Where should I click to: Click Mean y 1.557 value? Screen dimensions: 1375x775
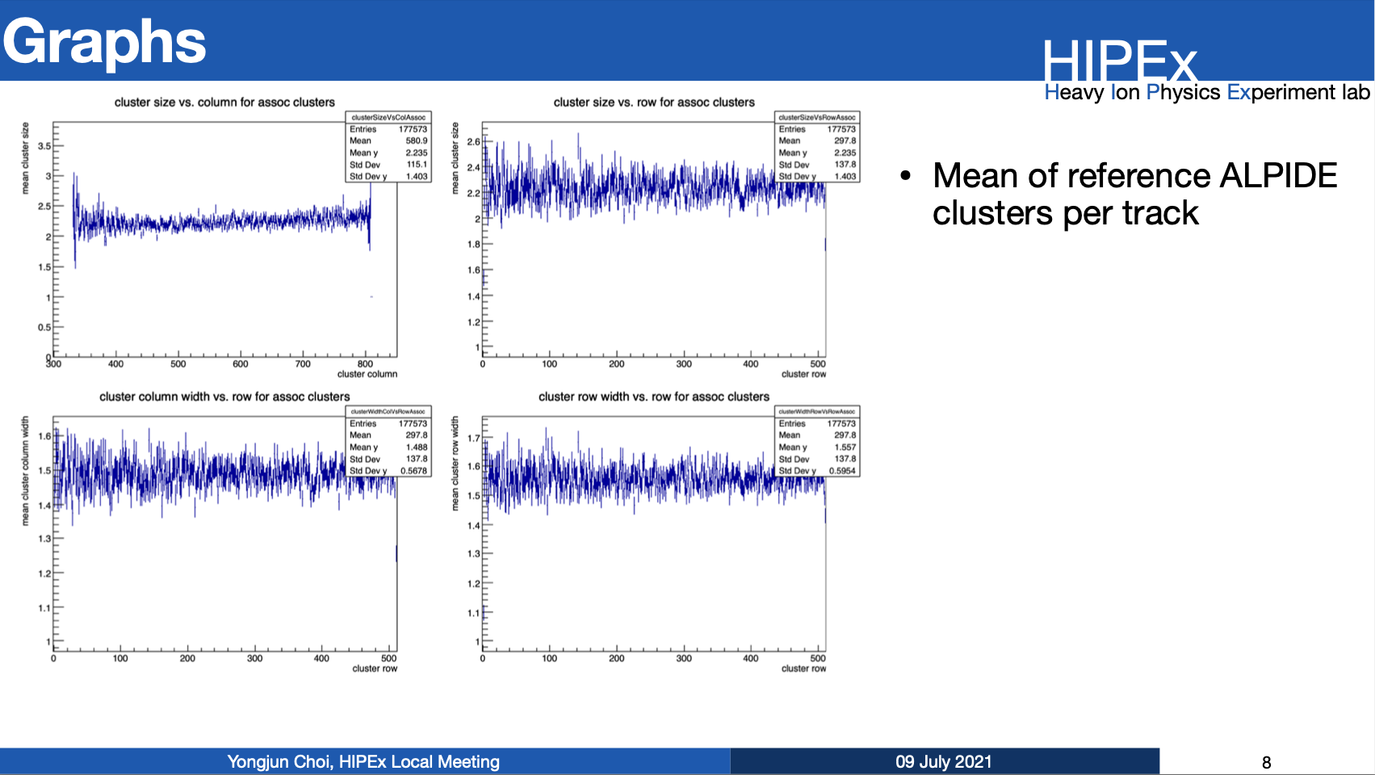pos(845,447)
